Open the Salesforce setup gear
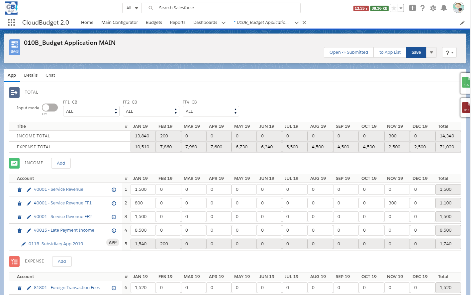Image resolution: width=471 pixels, height=295 pixels. coord(433,8)
